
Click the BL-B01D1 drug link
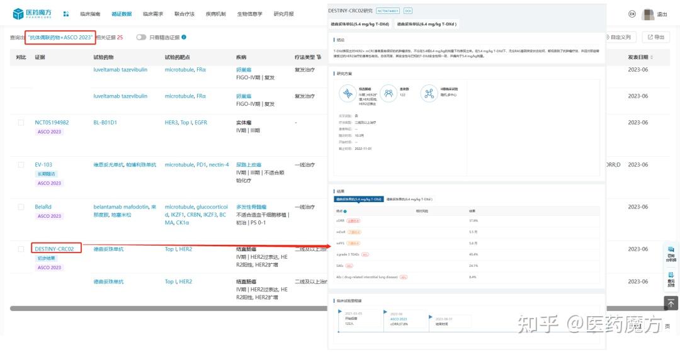105,123
